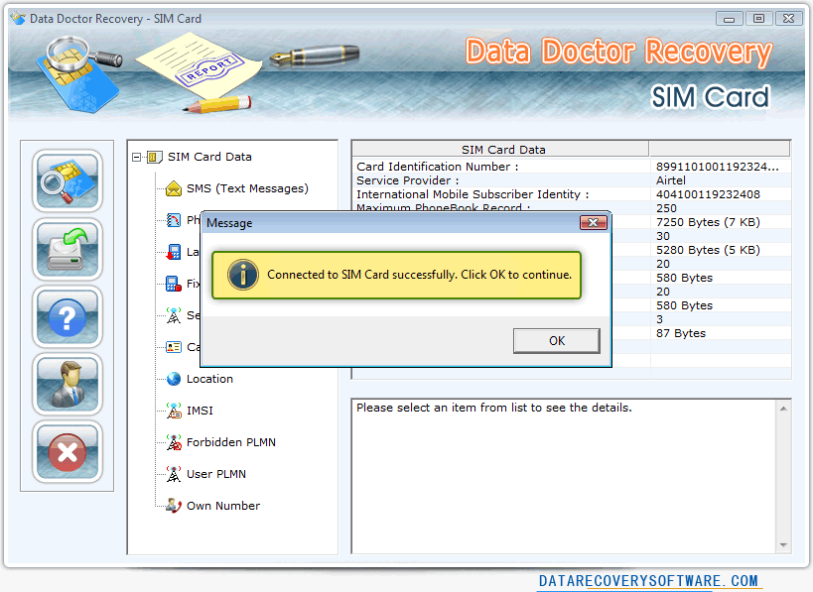Click the SMS envelope icon in the tree
The width and height of the screenshot is (813, 592).
(174, 188)
